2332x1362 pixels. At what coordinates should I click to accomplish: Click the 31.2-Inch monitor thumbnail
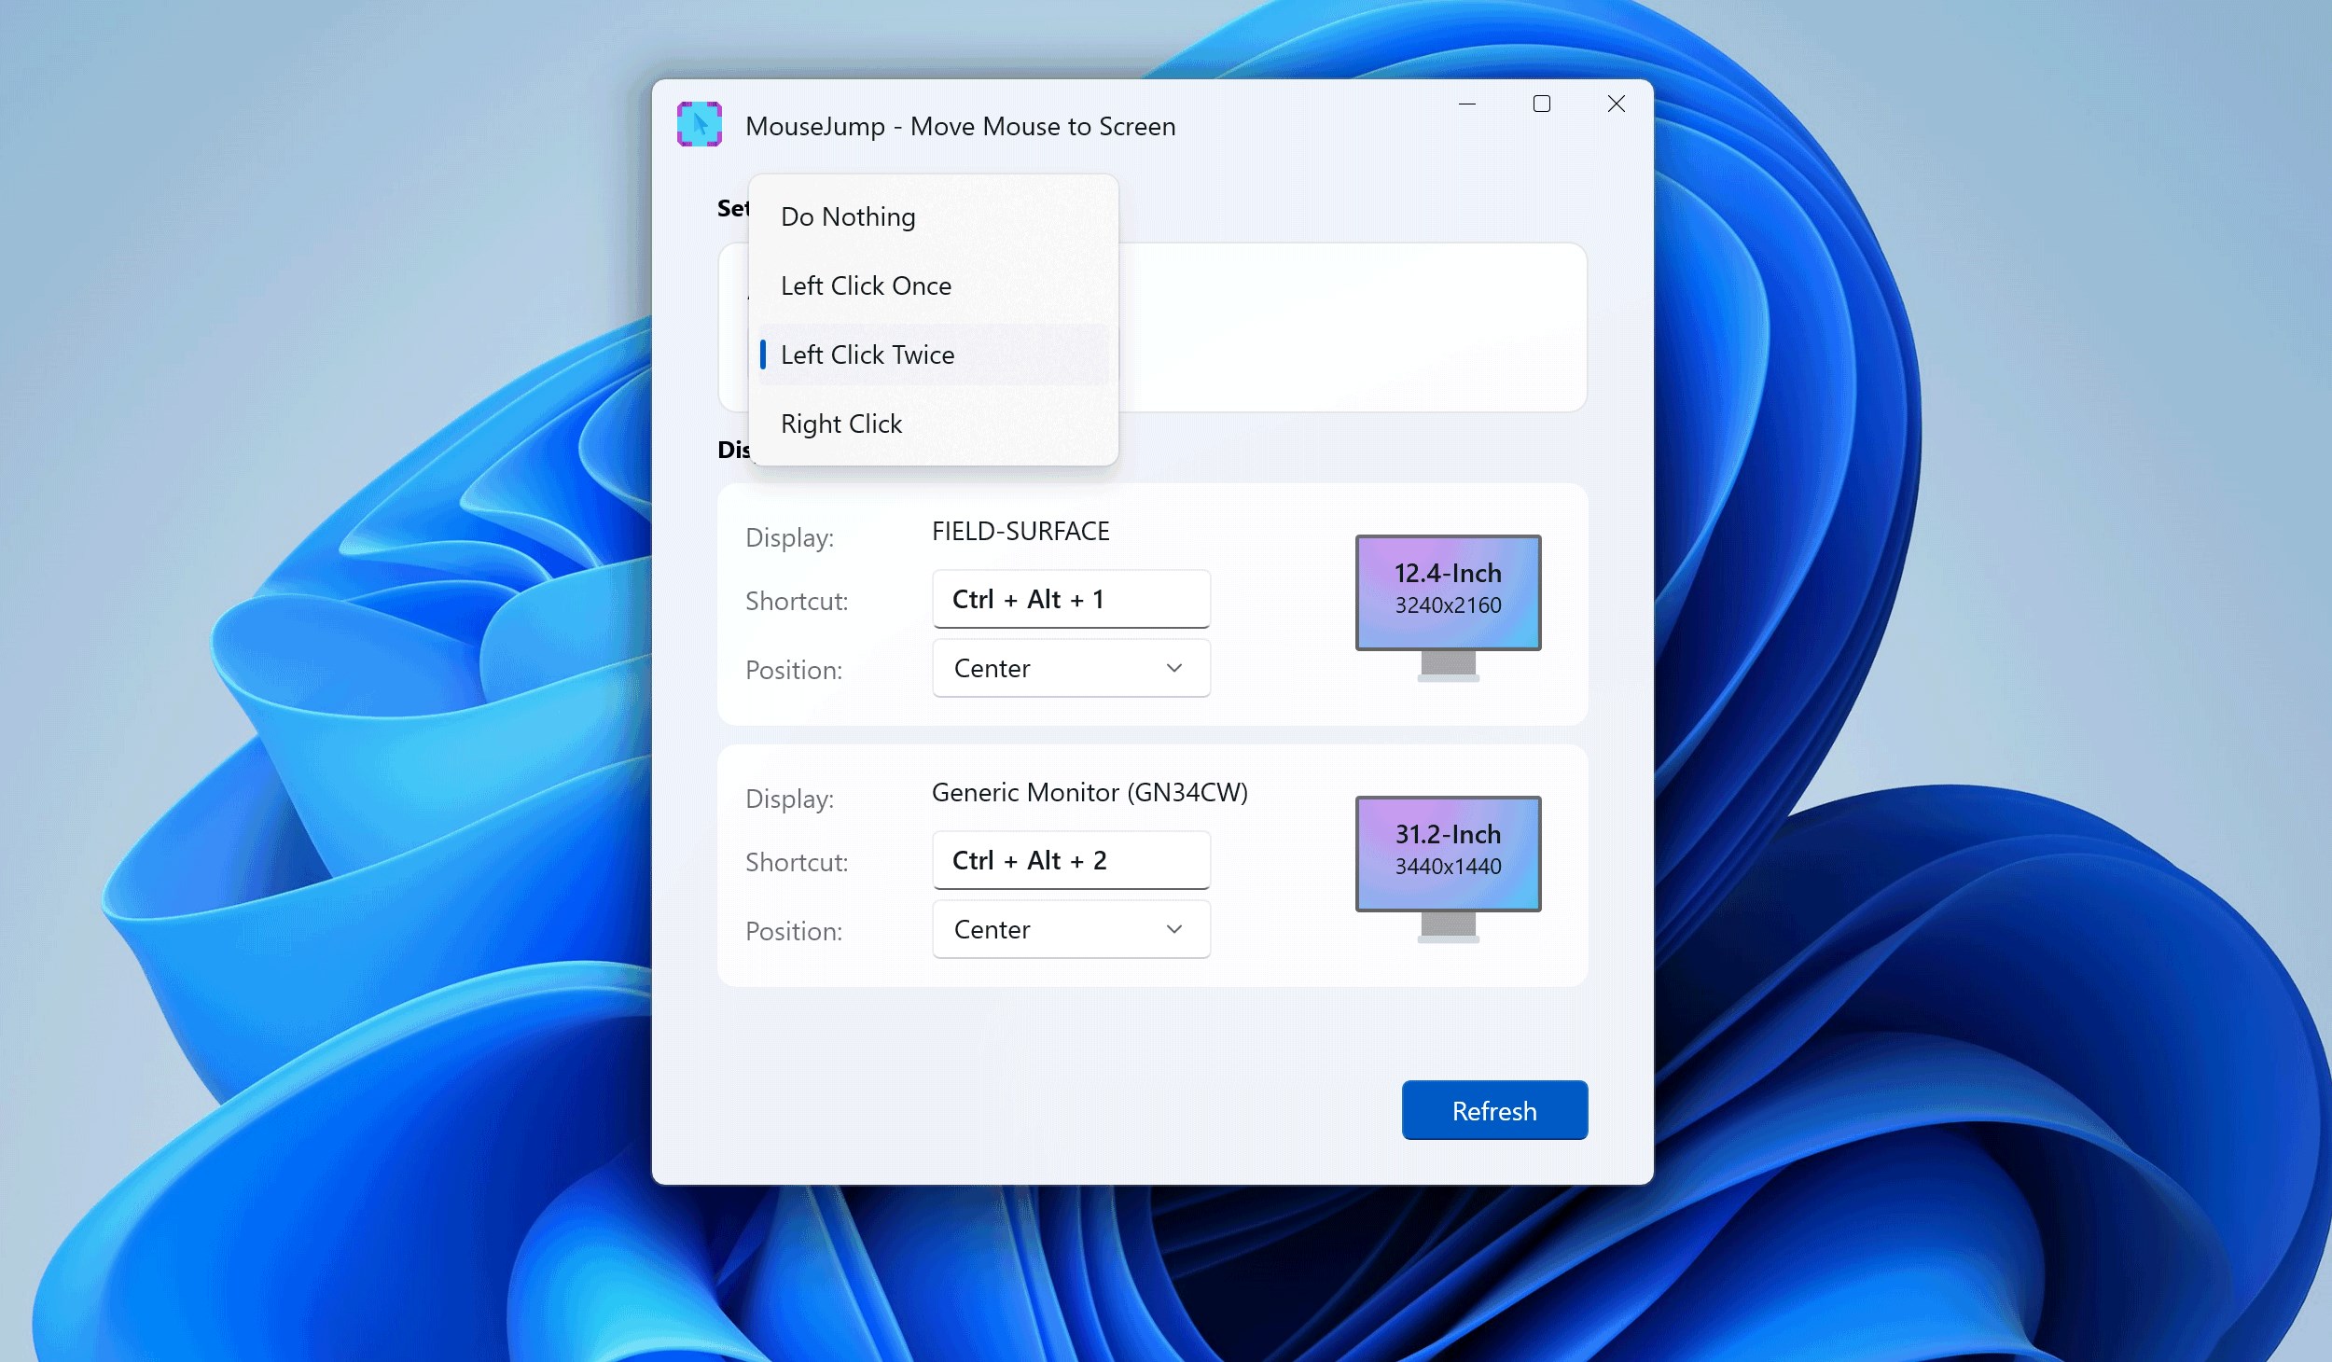coord(1448,853)
